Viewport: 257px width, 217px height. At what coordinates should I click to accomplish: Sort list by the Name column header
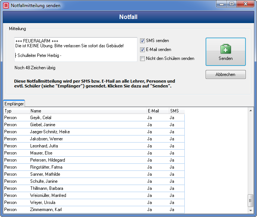pyautogui.click(x=88, y=111)
